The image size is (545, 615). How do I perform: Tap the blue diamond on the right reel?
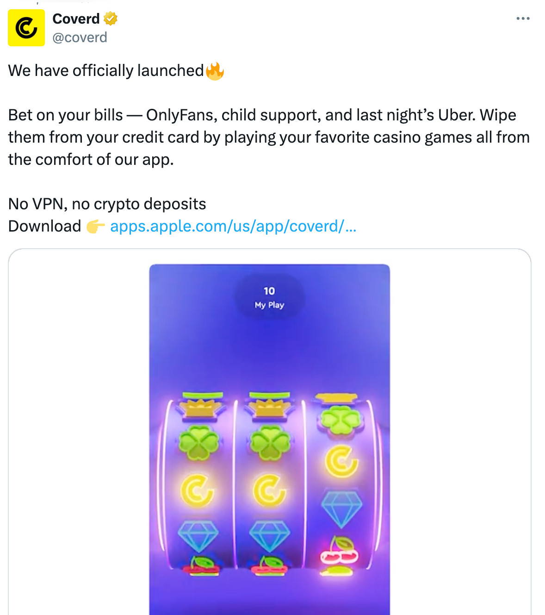coord(341,509)
